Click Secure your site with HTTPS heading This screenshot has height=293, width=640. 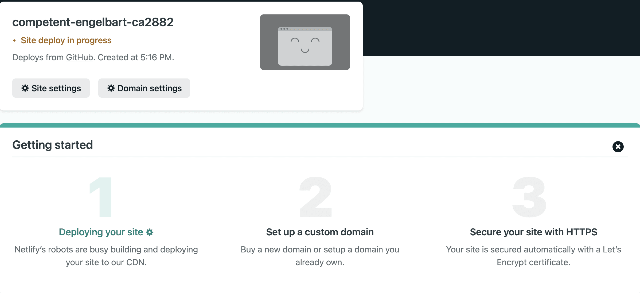tap(533, 232)
